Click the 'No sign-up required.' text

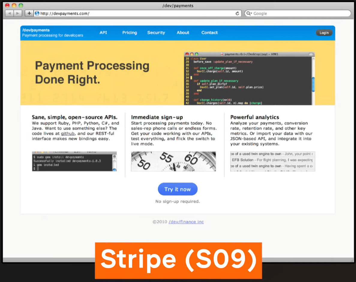coord(178,201)
